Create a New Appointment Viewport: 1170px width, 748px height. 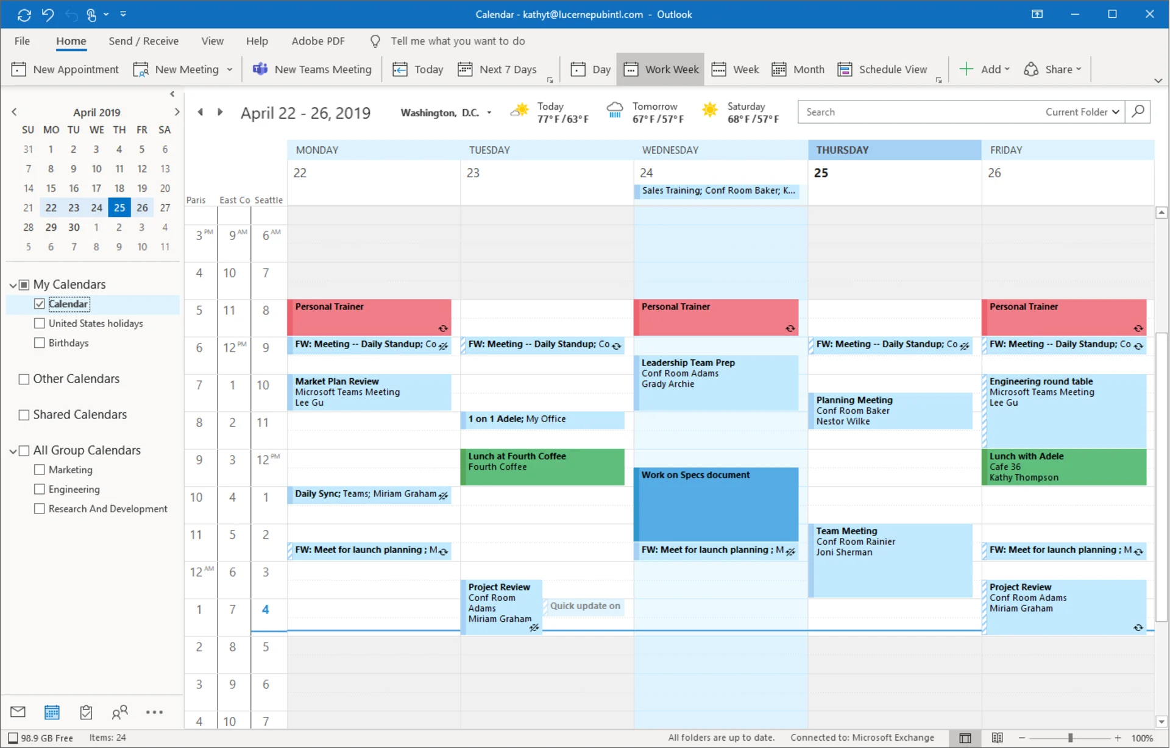65,69
